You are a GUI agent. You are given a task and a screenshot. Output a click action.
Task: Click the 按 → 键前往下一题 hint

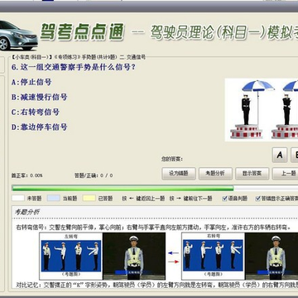point(190,199)
